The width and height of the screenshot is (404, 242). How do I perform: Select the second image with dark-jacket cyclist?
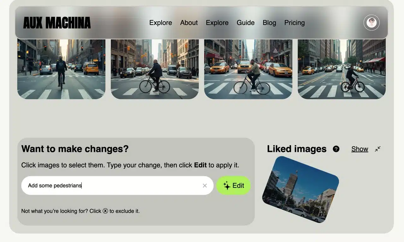pyautogui.click(x=155, y=69)
